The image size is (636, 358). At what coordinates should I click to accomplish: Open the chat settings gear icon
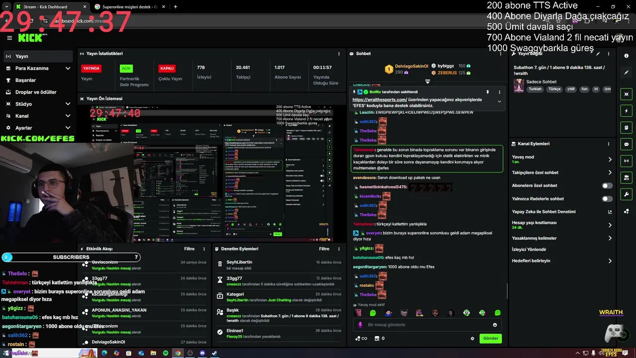473,339
